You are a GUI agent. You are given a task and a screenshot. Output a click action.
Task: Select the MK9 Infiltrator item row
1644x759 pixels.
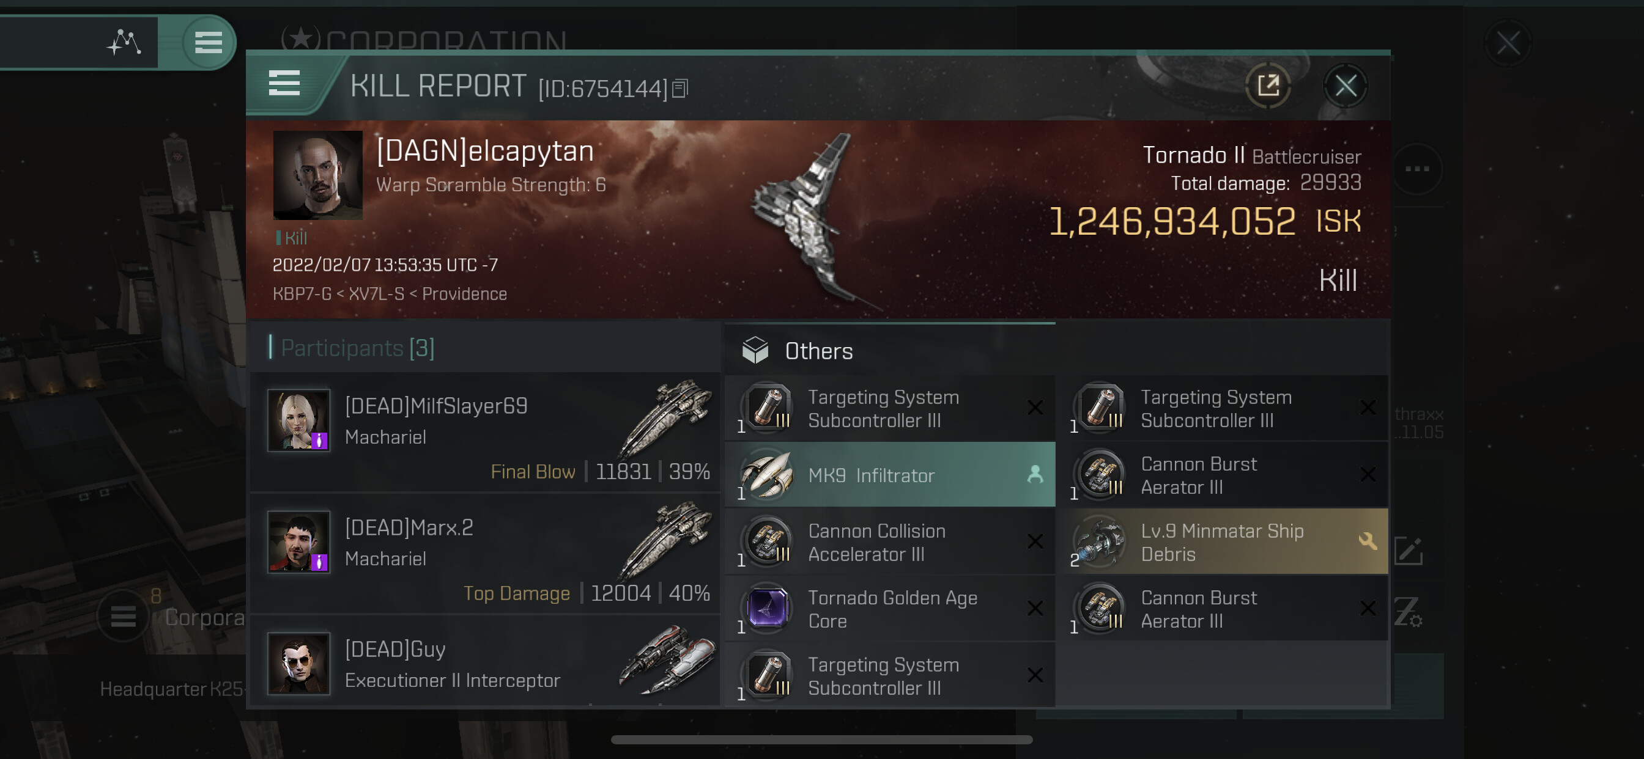(x=890, y=475)
